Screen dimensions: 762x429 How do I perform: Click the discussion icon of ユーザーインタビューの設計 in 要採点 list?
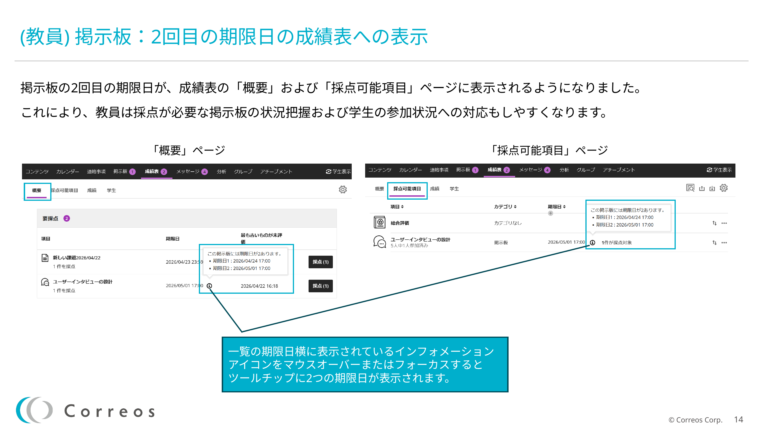point(45,282)
